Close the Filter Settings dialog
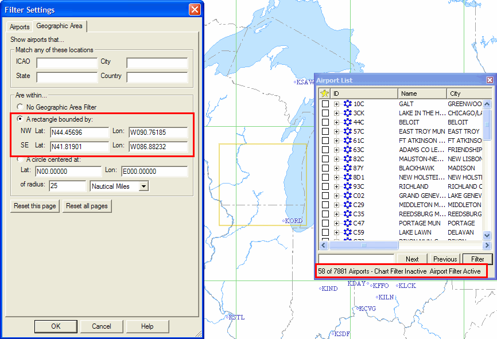This screenshot has height=339, width=497. click(x=195, y=10)
